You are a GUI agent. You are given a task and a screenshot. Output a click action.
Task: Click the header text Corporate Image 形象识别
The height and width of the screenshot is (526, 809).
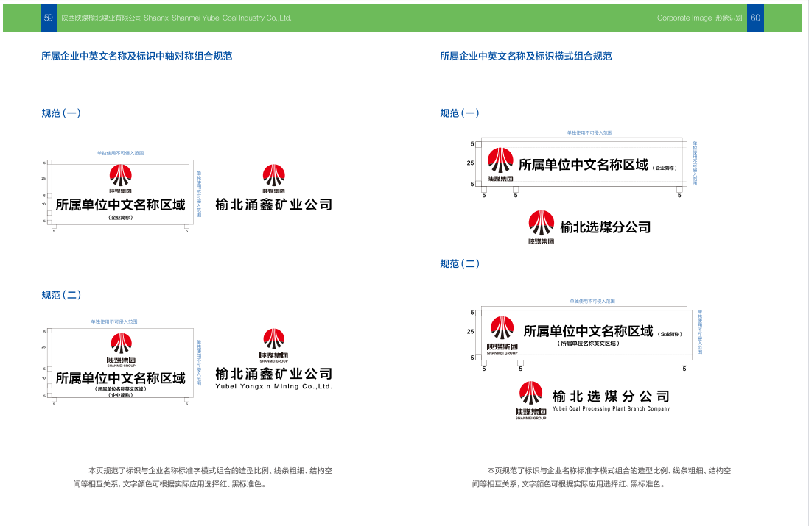coord(699,18)
